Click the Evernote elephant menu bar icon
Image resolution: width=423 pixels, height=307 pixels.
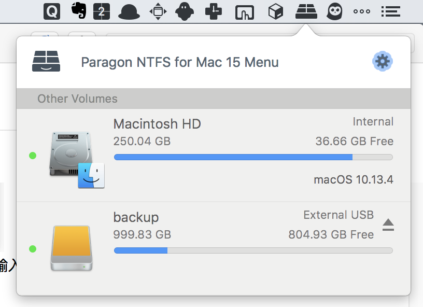(x=78, y=11)
